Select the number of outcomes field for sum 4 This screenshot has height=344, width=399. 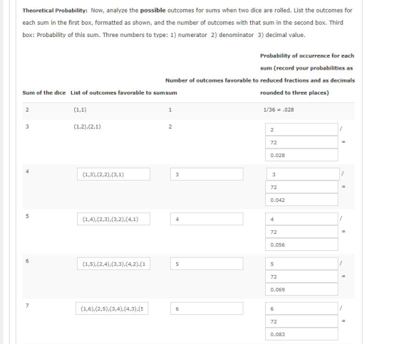[207, 174]
